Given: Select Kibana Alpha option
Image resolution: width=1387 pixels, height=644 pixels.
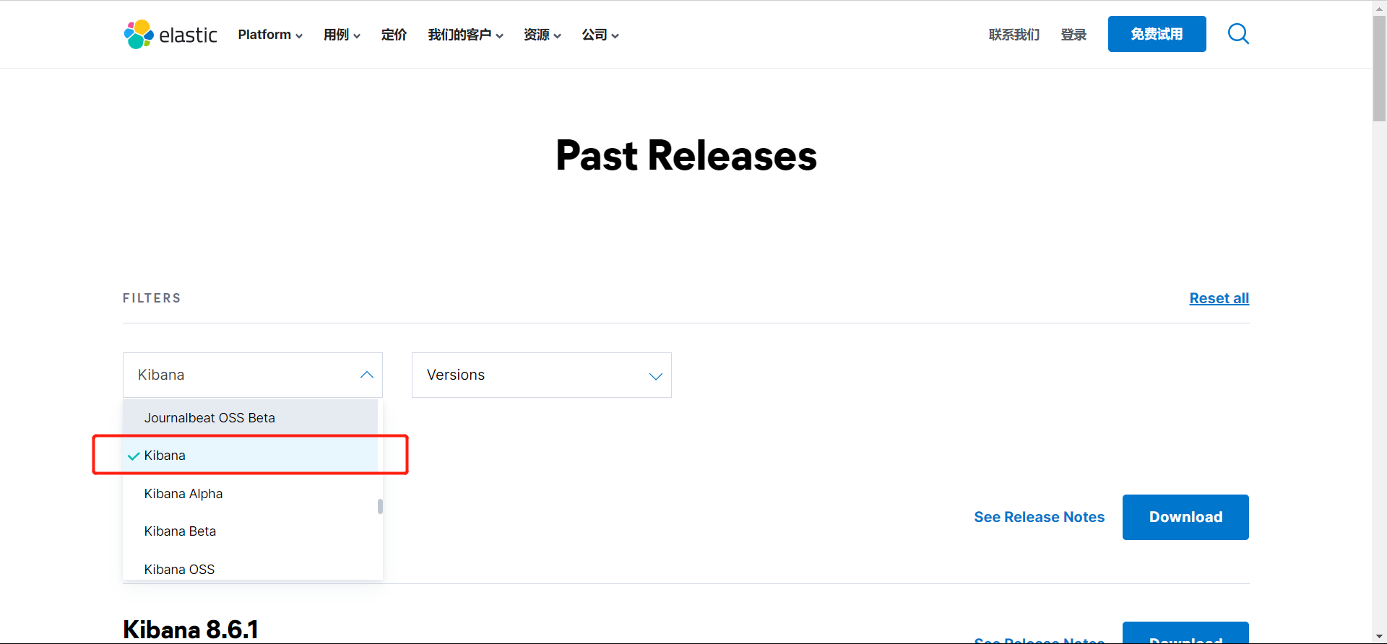Looking at the screenshot, I should point(250,494).
